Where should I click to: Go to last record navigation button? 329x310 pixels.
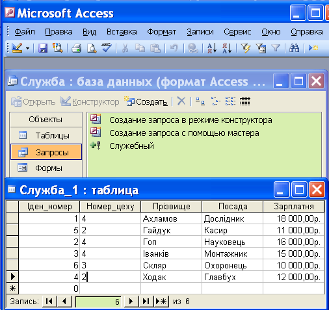click(146, 302)
